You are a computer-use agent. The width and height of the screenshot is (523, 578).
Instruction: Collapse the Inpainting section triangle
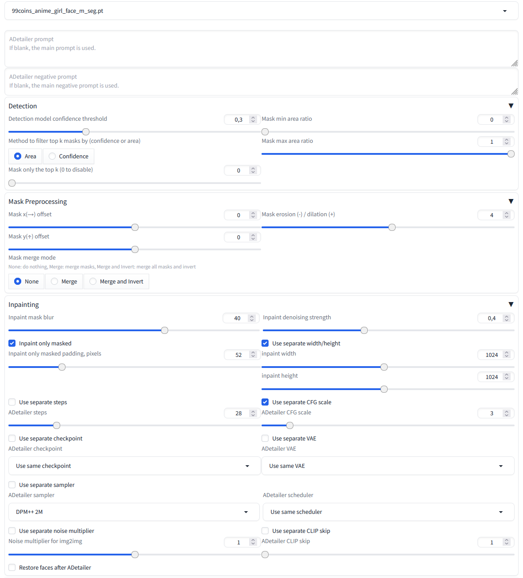[511, 305]
